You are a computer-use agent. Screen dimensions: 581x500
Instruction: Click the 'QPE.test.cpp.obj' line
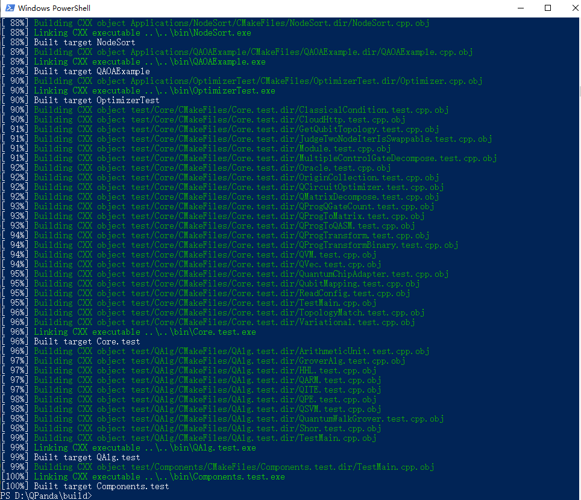[x=189, y=399]
